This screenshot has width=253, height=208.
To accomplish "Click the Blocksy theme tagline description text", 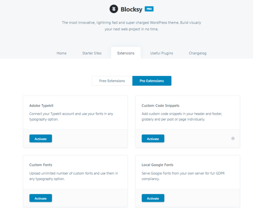I will click(132, 26).
